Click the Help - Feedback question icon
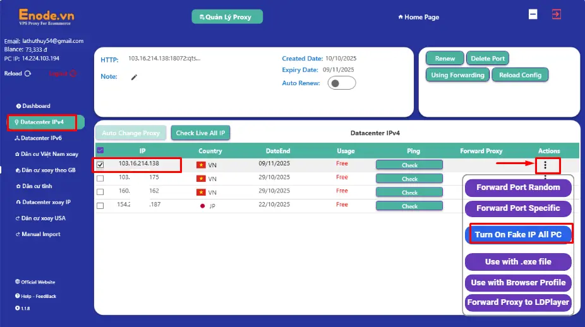The image size is (585, 327). coord(17,296)
